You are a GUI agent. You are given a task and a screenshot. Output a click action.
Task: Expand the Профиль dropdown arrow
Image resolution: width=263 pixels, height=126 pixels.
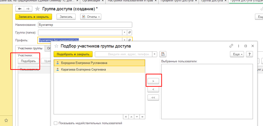pos(125,40)
